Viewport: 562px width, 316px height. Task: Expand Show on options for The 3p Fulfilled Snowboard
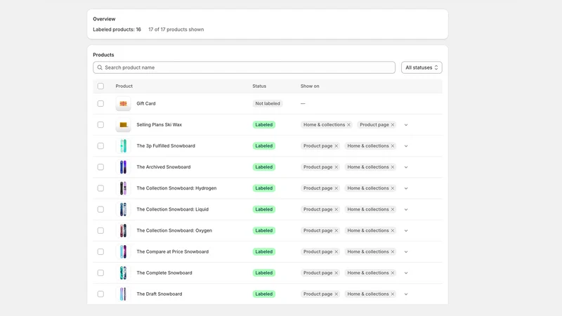(406, 146)
